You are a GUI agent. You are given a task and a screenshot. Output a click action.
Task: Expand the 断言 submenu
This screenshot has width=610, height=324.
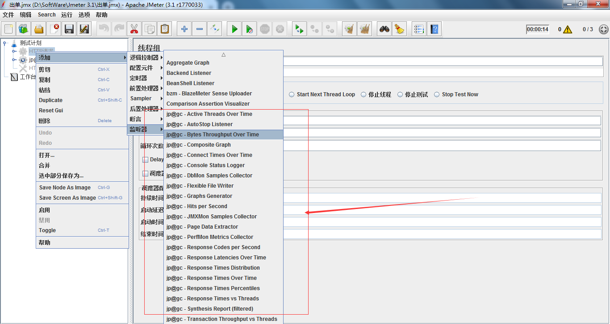click(146, 119)
